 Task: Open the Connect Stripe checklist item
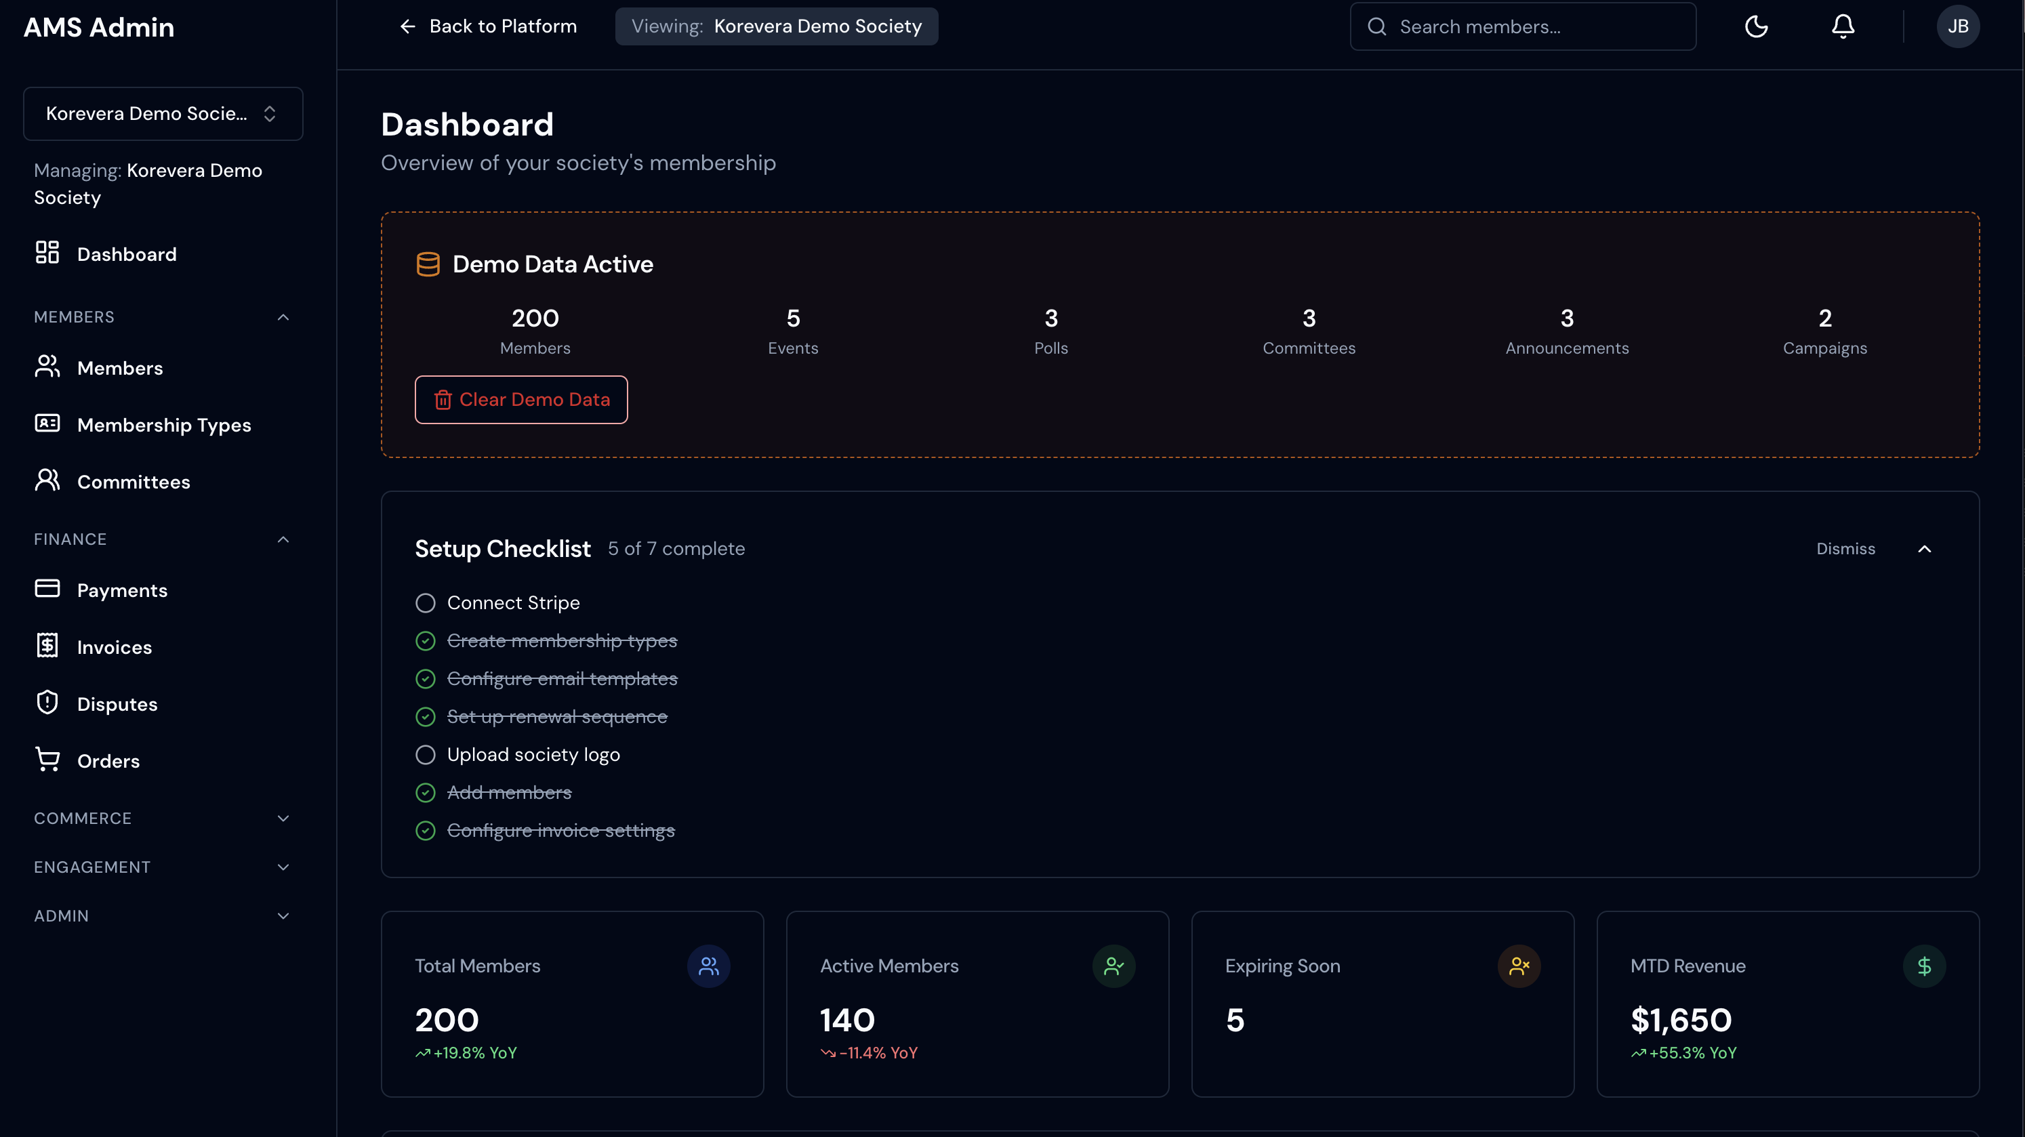513,602
